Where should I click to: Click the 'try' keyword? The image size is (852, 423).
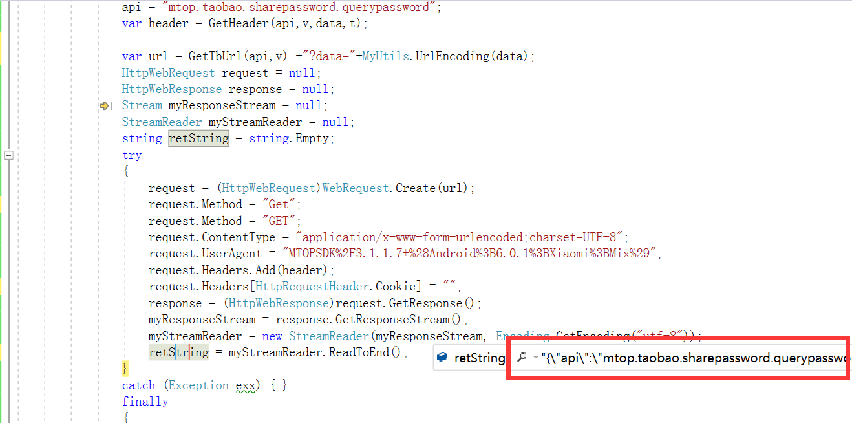(x=132, y=155)
